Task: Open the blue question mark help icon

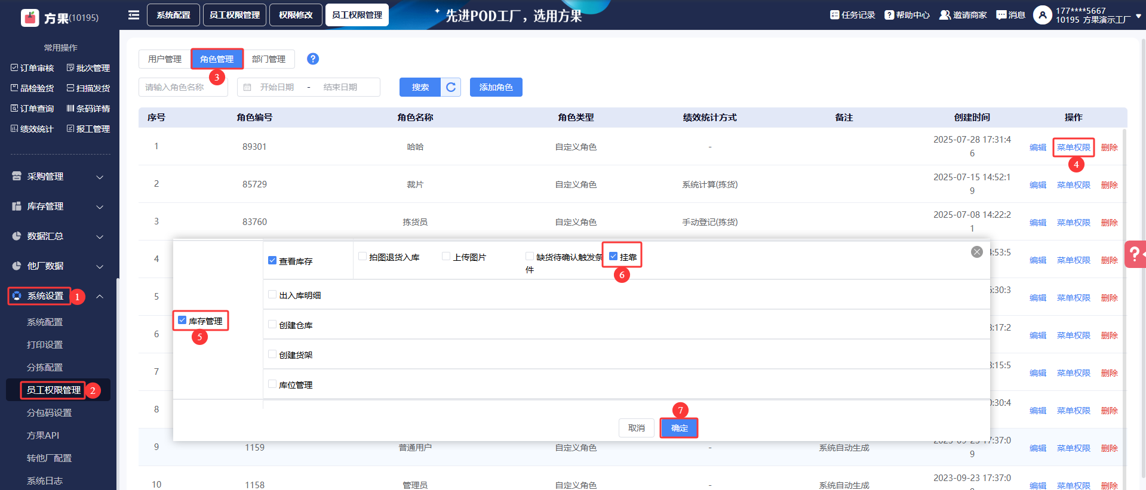Action: (x=312, y=59)
